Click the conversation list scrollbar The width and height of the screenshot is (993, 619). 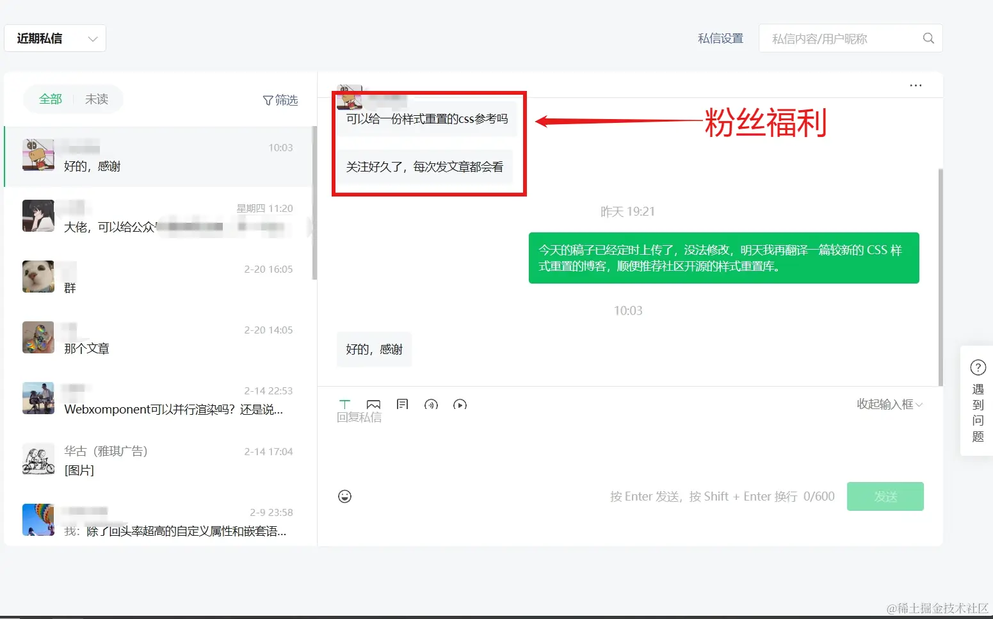click(314, 203)
